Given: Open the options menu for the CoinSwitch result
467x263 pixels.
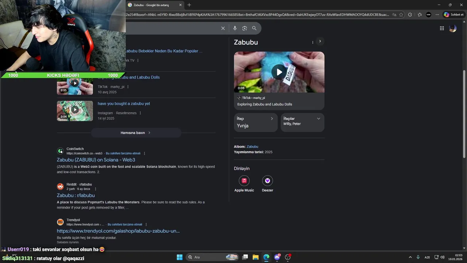Looking at the screenshot, I should coord(144,153).
